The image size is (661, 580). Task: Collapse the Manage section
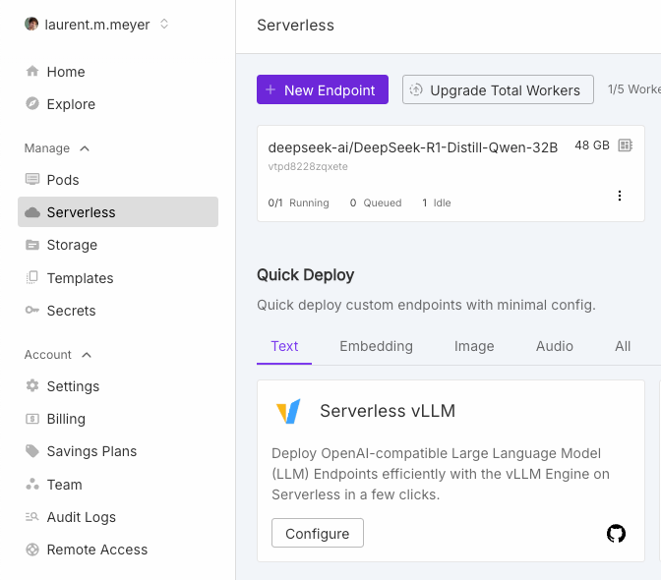[x=85, y=148]
